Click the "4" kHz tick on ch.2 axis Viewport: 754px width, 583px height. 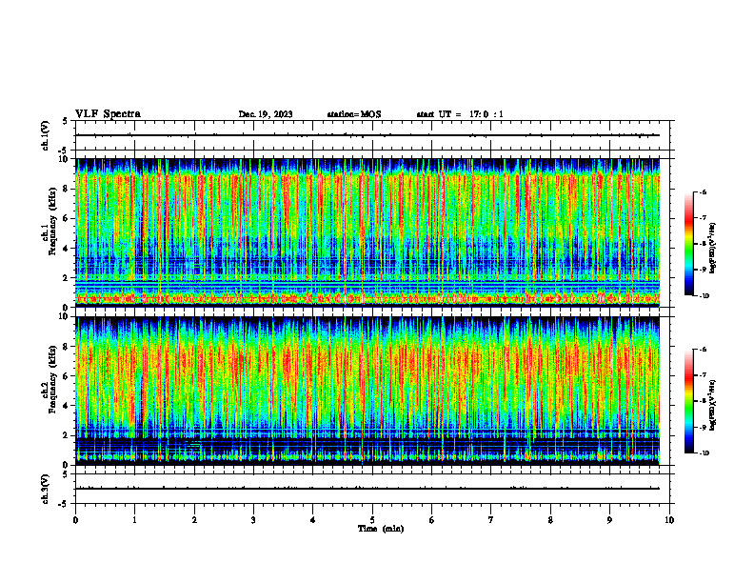click(67, 406)
